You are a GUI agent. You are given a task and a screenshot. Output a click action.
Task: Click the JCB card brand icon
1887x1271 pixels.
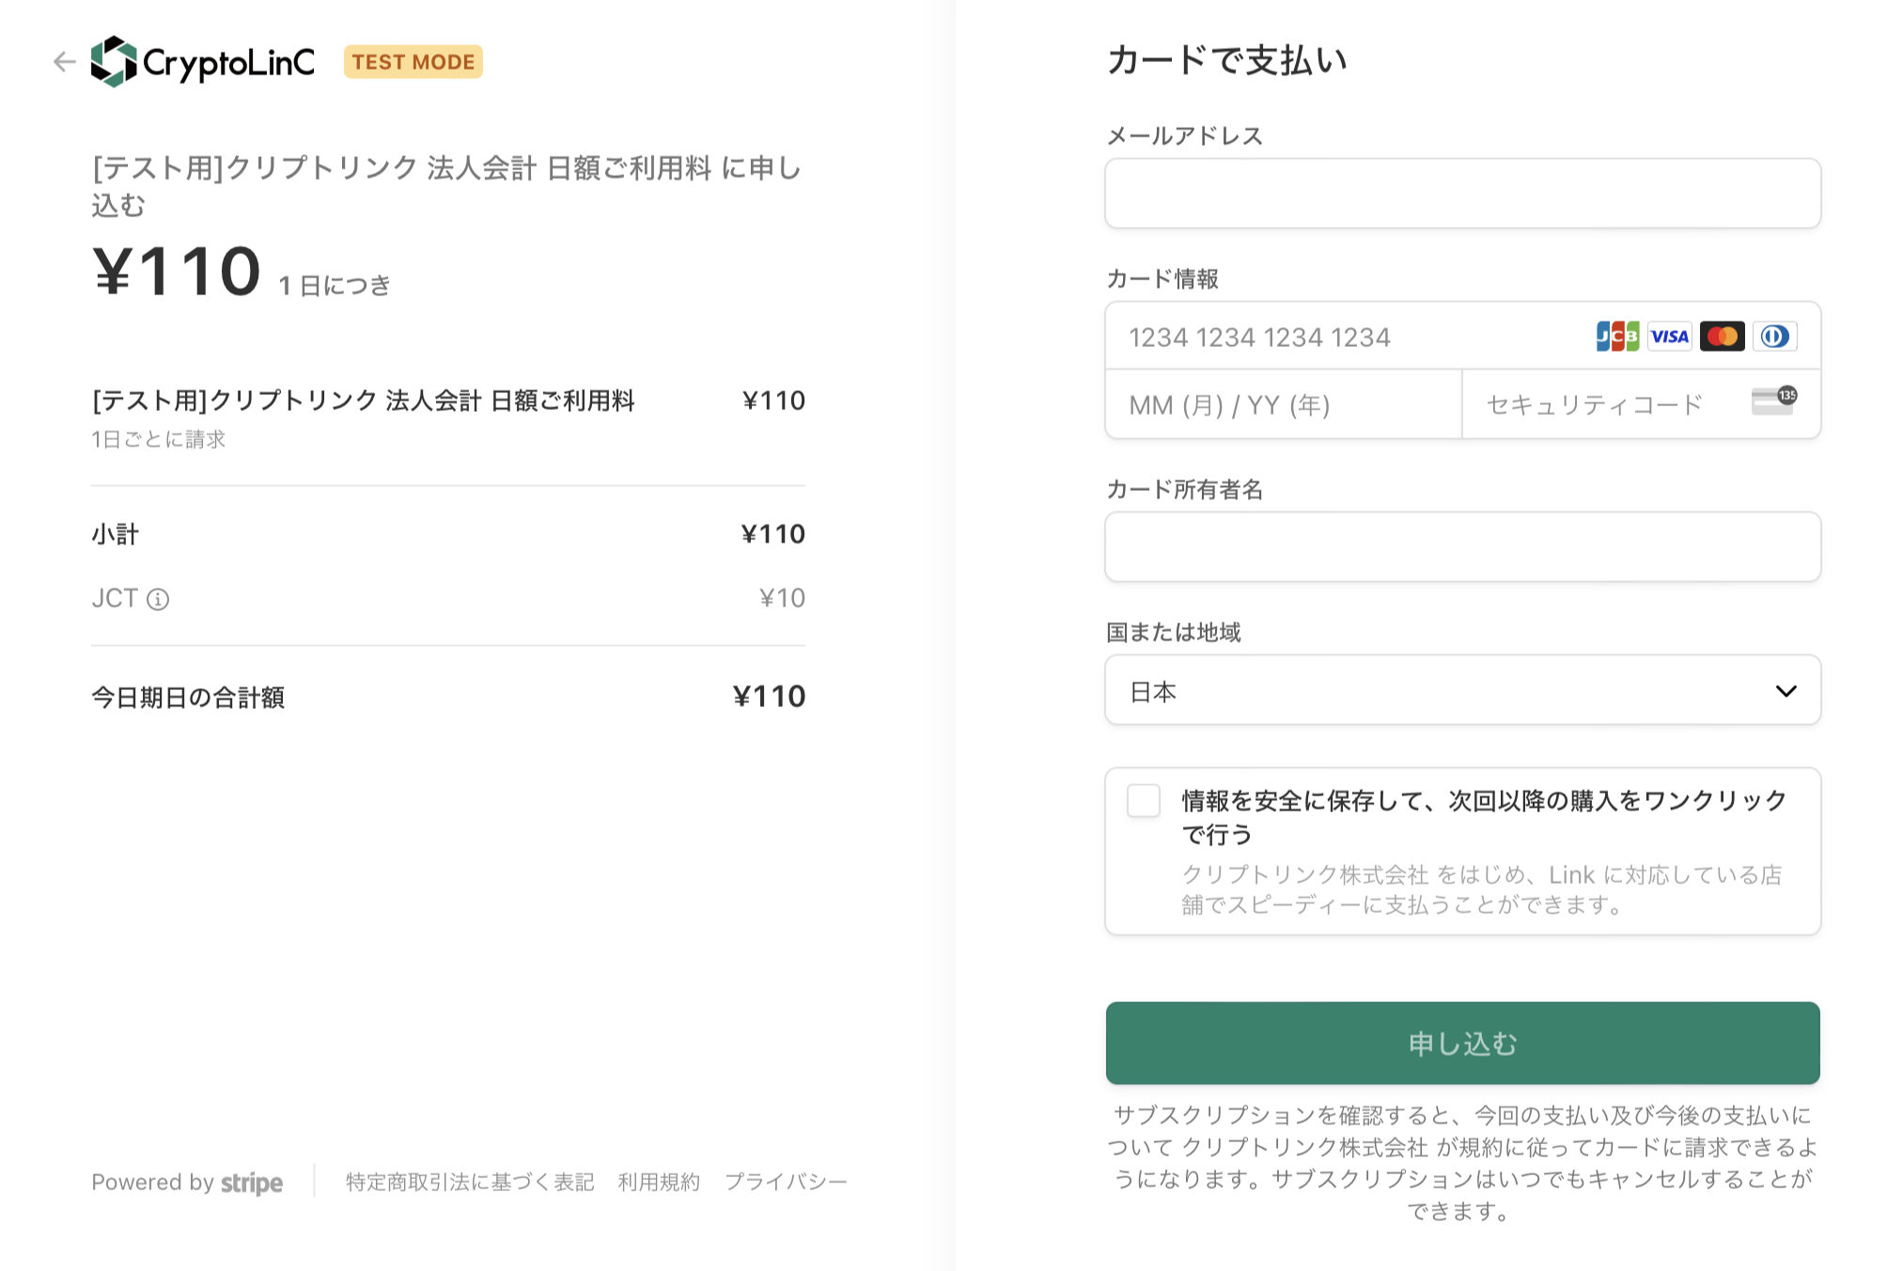[x=1617, y=337]
